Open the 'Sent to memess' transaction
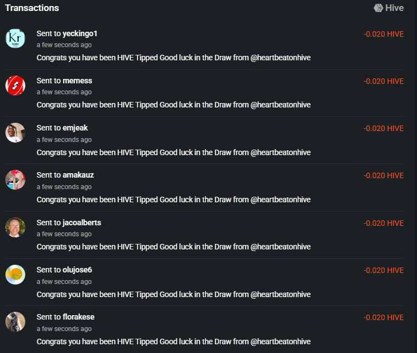Image resolution: width=417 pixels, height=353 pixels. (x=64, y=81)
